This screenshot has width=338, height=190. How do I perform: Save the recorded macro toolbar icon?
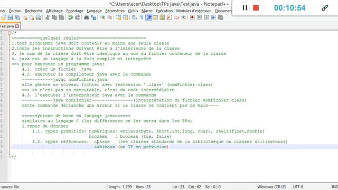[x=220, y=17]
